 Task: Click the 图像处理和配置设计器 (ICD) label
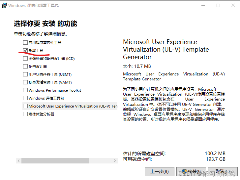click(x=51, y=59)
